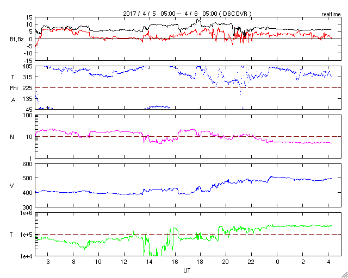Click the "100" tick on the N axis
Image resolution: width=348 pixels, height=278 pixels.
28,115
